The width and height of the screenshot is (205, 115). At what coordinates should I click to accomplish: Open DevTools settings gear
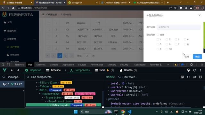pyautogui.click(x=192, y=65)
